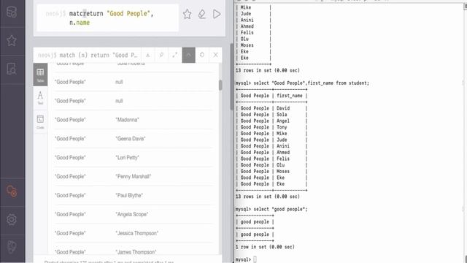Screen dimensions: 467x263
Task: Click Tony in the Good People terminal table
Action: coord(282,127)
